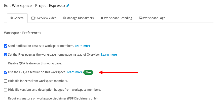Open Learn more link for Files page setting
This screenshot has width=217, height=107.
tap(109, 55)
